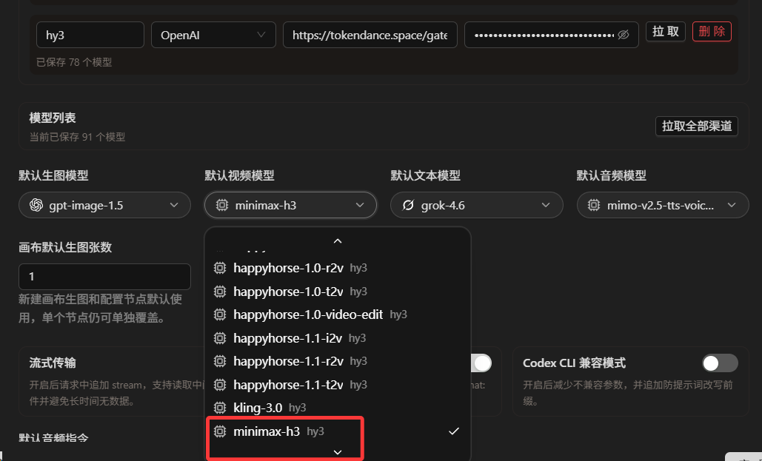Select happyhorse-1.0-r2v from the list
Screen dimensions: 762x461
click(x=338, y=268)
